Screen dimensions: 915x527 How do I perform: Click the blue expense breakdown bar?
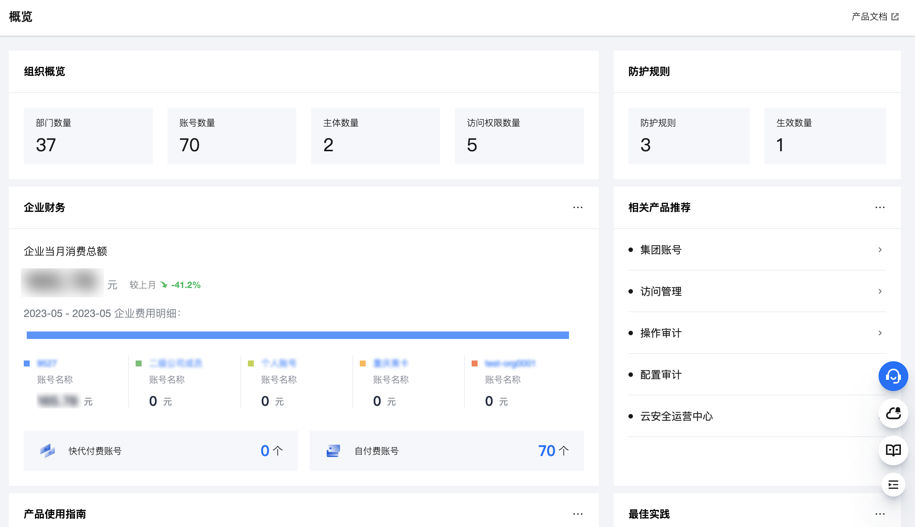pyautogui.click(x=297, y=335)
